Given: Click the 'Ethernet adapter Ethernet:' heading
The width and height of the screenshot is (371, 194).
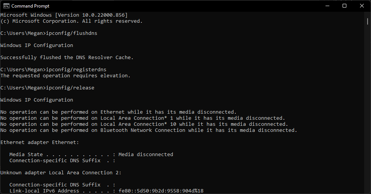Looking at the screenshot, I should point(39,142).
